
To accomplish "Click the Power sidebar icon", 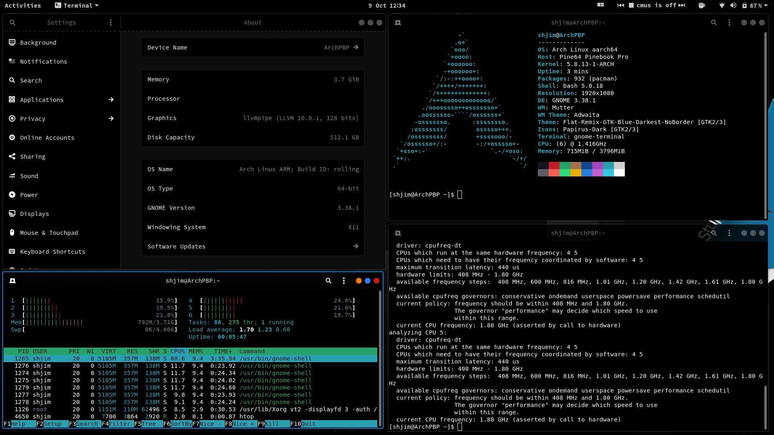I will point(12,195).
